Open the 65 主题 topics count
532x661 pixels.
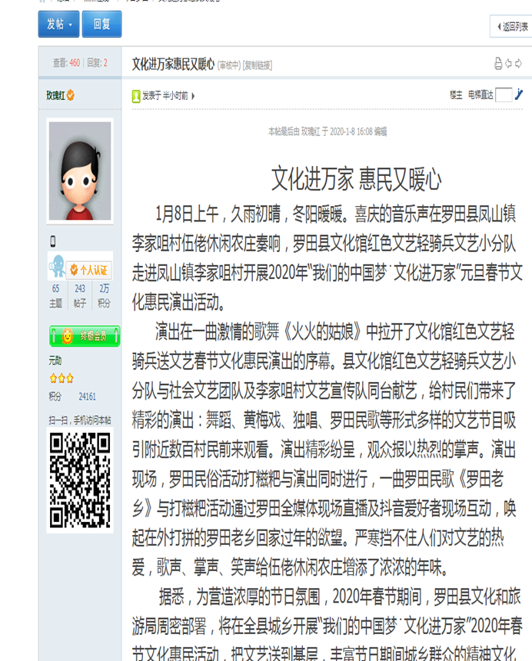tap(55, 295)
